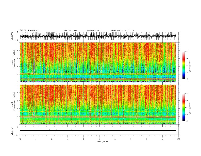Click time-axis tick label "3"
201x156 pixels.
coord(68,139)
